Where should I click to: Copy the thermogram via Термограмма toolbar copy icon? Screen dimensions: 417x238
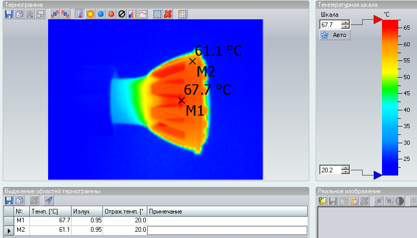(19, 14)
